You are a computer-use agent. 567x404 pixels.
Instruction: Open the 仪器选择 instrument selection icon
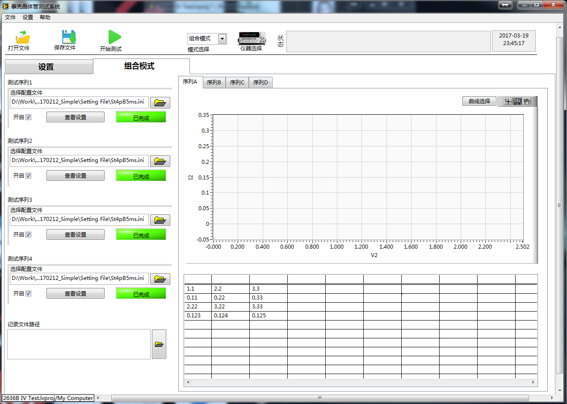[x=252, y=38]
